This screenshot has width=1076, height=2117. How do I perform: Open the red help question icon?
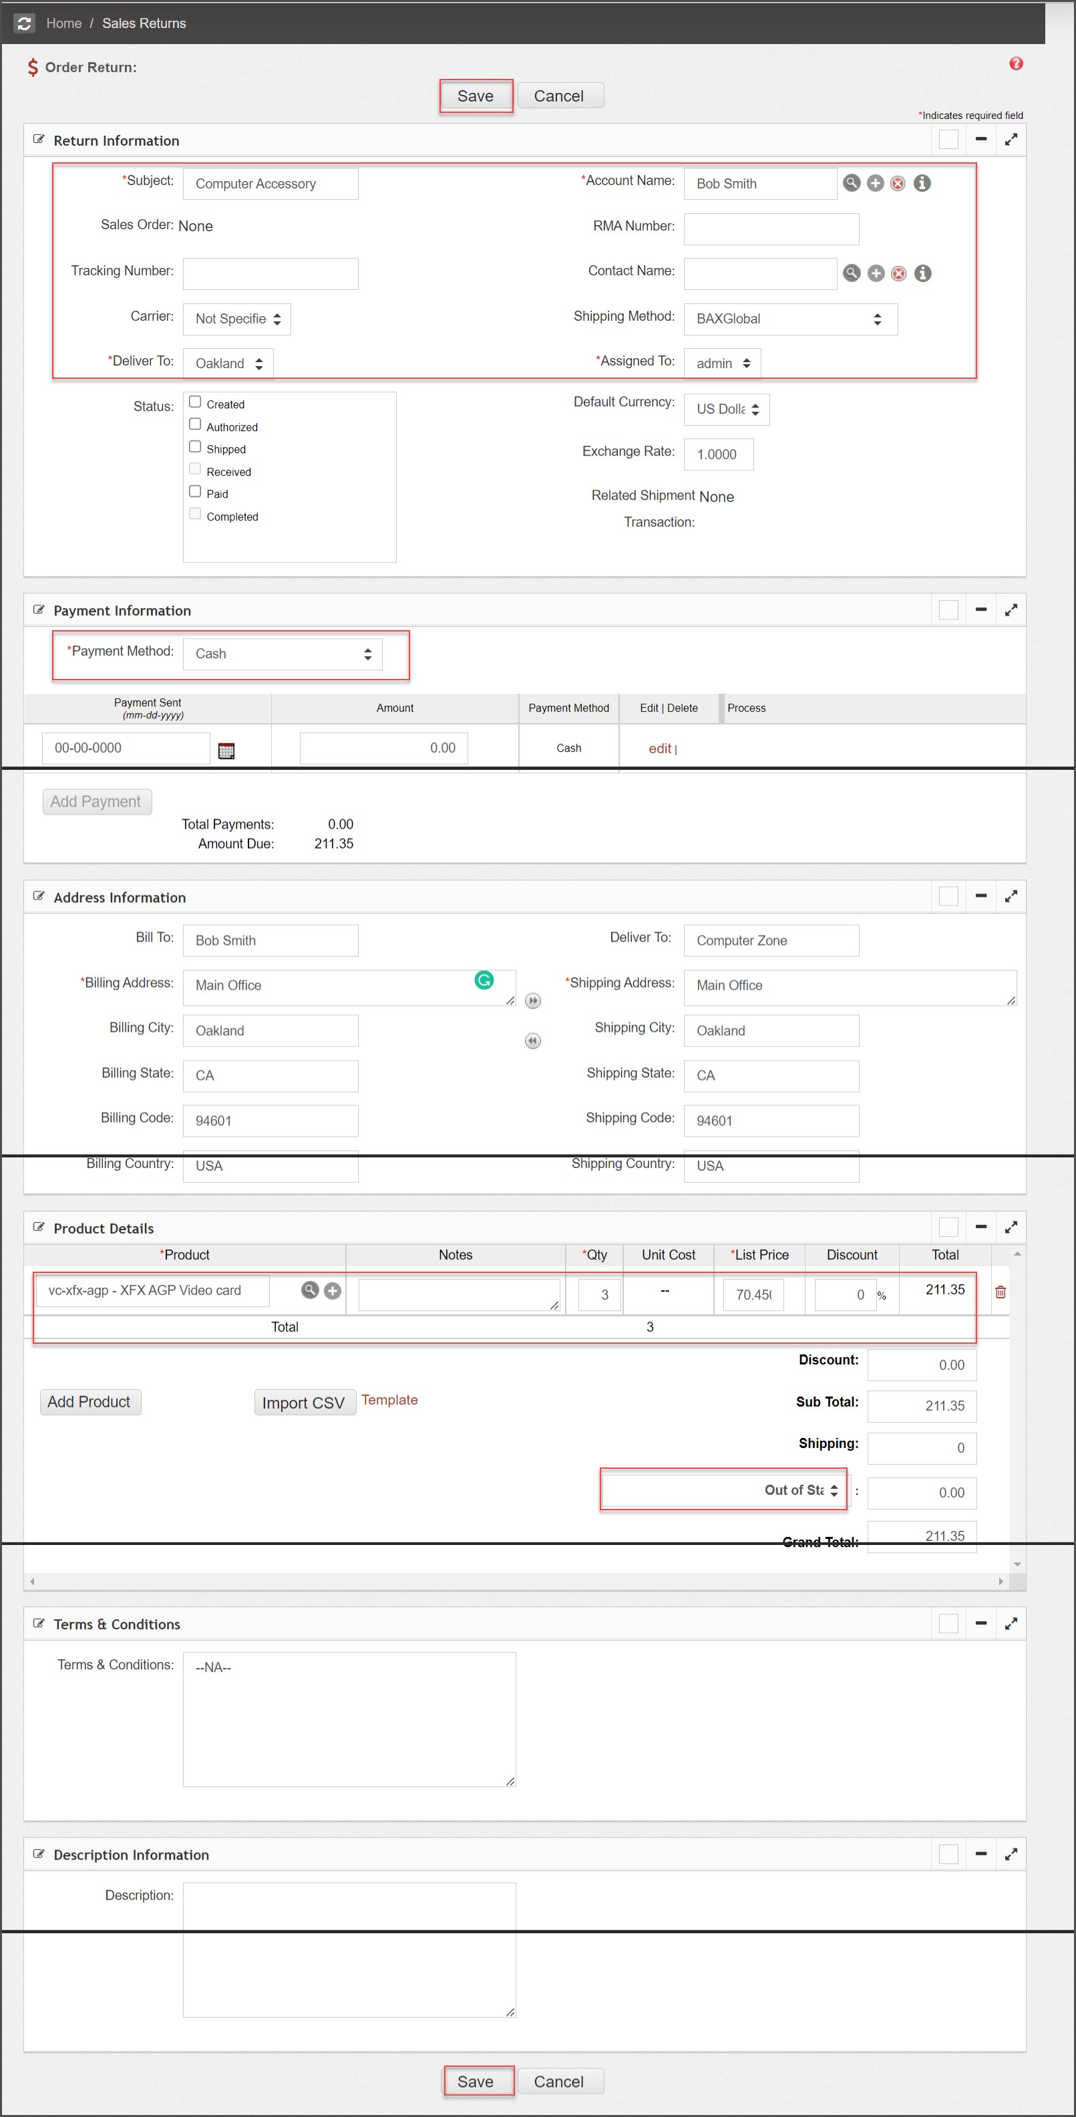(1016, 63)
